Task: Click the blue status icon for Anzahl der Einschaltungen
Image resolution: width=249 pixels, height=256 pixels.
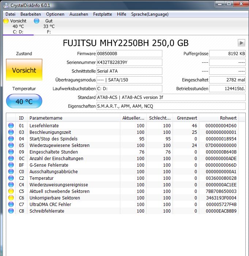Action: coord(11,158)
